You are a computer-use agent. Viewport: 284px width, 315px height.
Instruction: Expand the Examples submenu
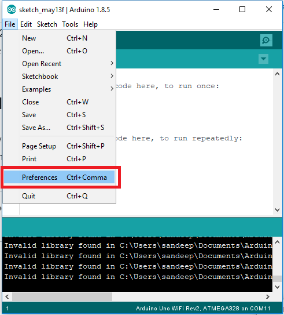[59, 89]
